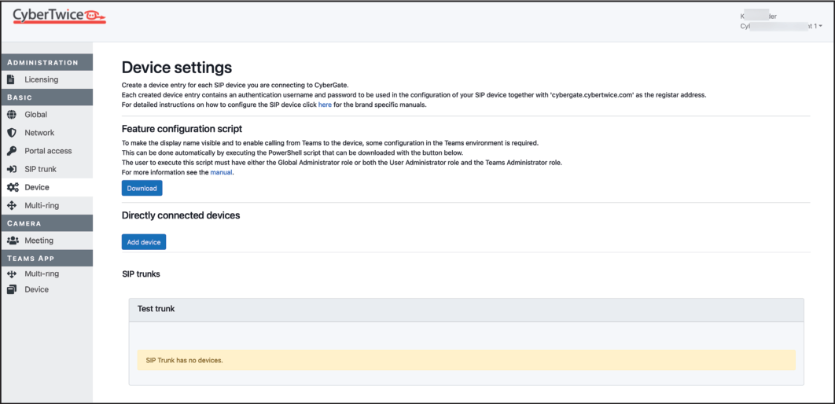This screenshot has height=404, width=835.
Task: Click the Portal access key icon
Action: [11, 151]
